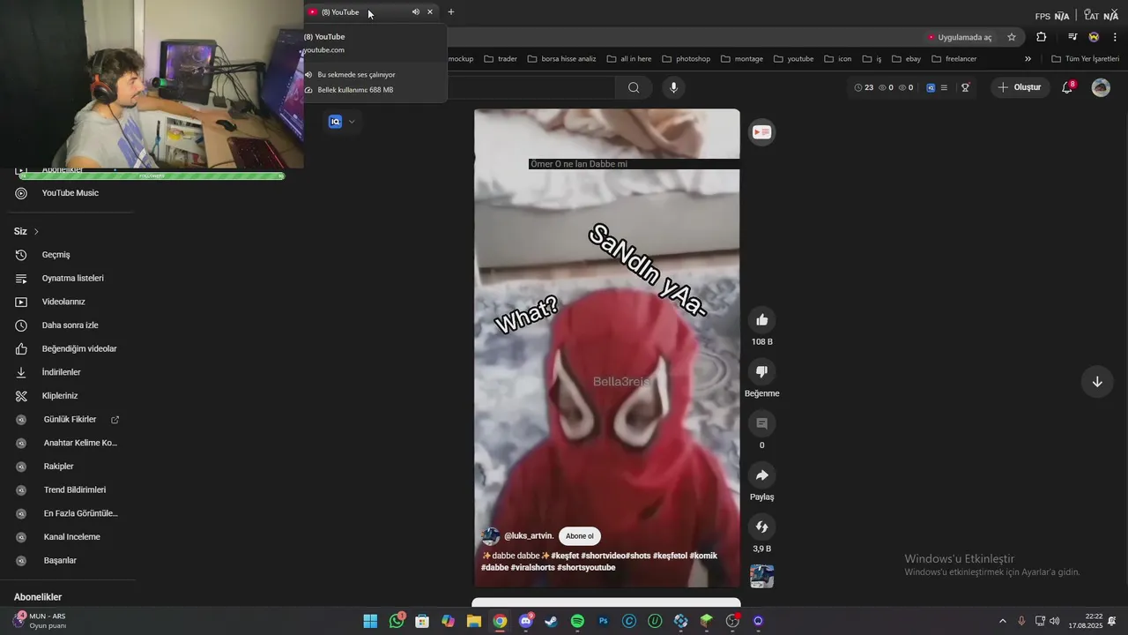Open comments for the Short

[762, 424]
